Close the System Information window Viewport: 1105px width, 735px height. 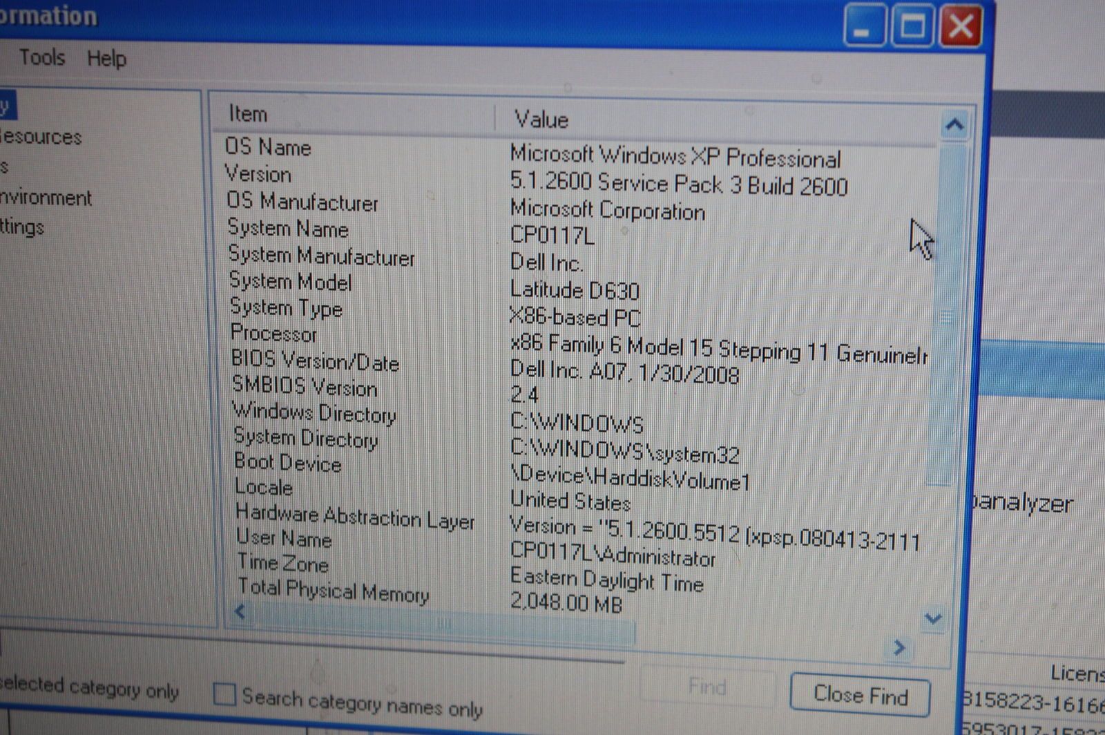tap(961, 28)
